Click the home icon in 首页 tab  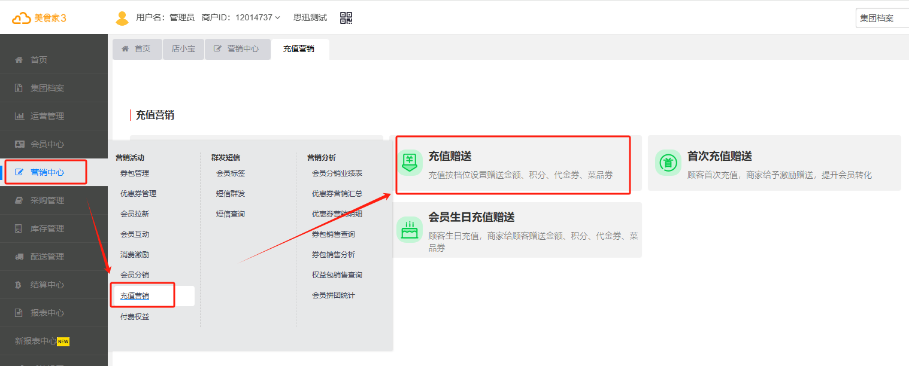coord(125,48)
